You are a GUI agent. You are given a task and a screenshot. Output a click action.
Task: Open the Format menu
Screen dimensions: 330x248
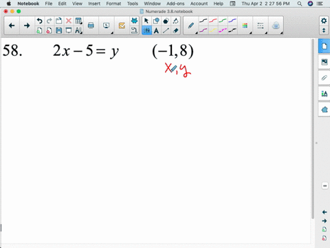pyautogui.click(x=113, y=3)
